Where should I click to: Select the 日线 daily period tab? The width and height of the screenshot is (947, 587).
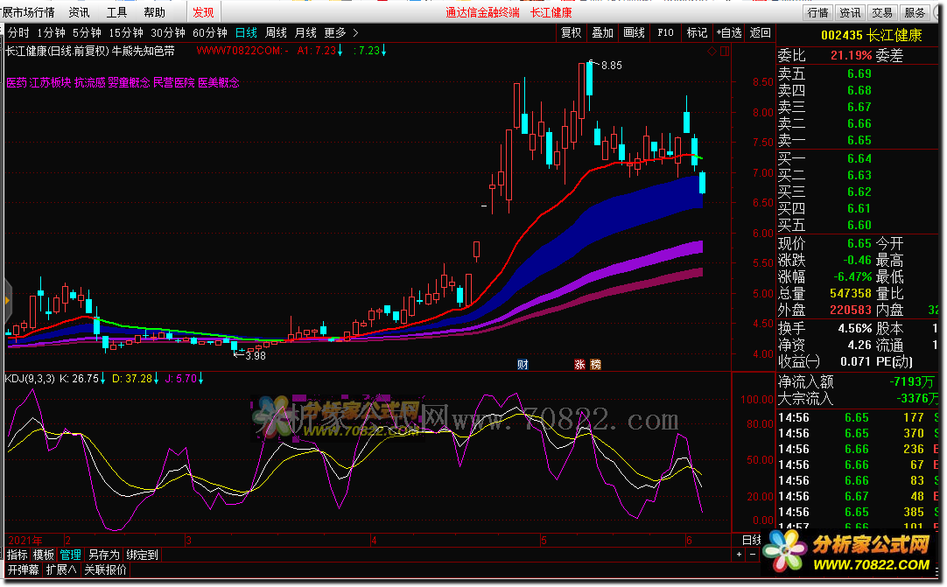click(x=246, y=32)
